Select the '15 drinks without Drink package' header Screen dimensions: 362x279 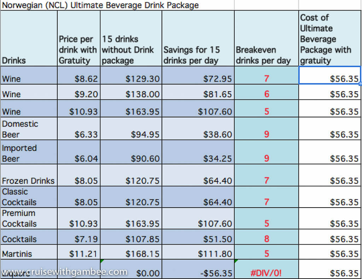point(131,38)
